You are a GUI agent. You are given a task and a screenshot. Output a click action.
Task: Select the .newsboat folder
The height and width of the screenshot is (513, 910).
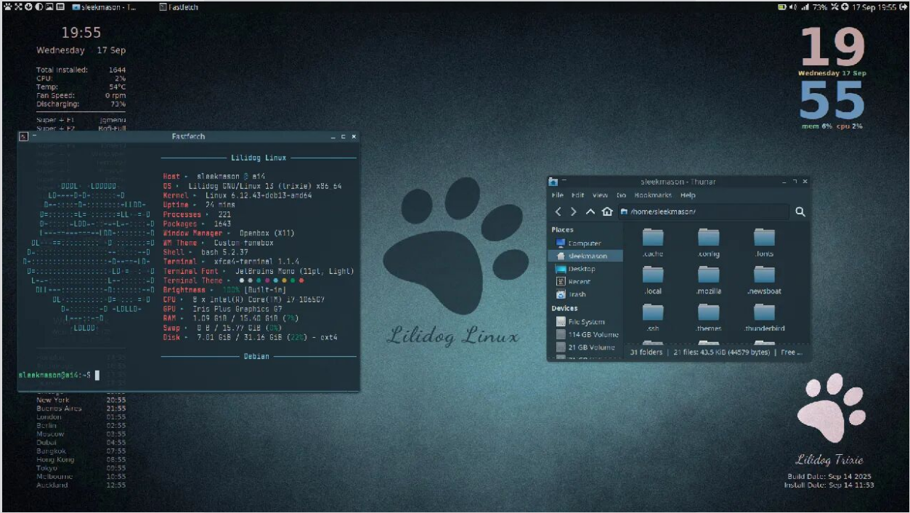pyautogui.click(x=764, y=280)
